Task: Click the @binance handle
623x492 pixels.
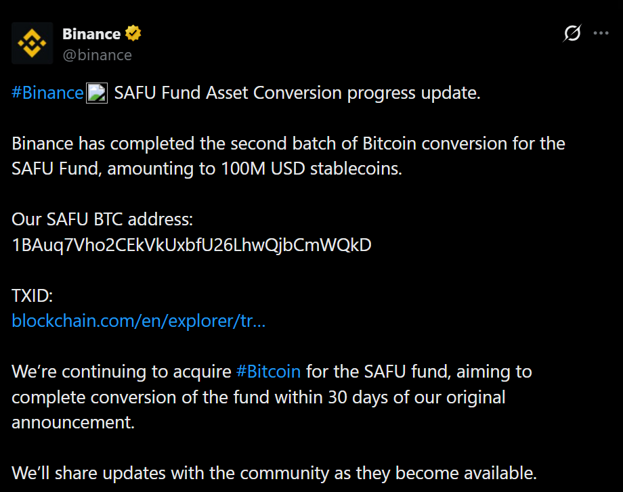Action: [x=97, y=55]
